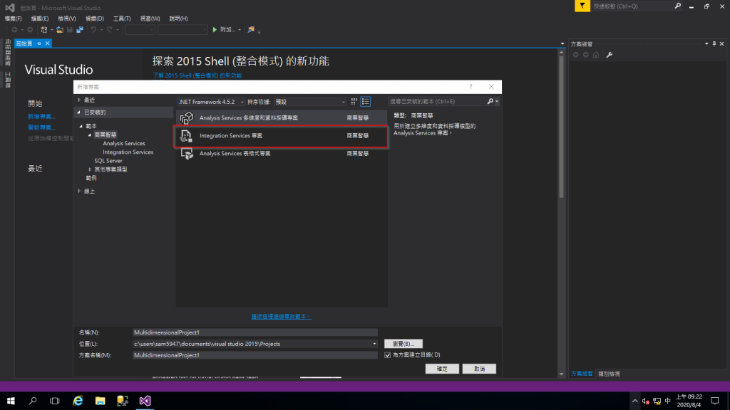Viewport: 730px width, 410px height.
Task: Open the 檔案(F) menu
Action: pos(13,19)
